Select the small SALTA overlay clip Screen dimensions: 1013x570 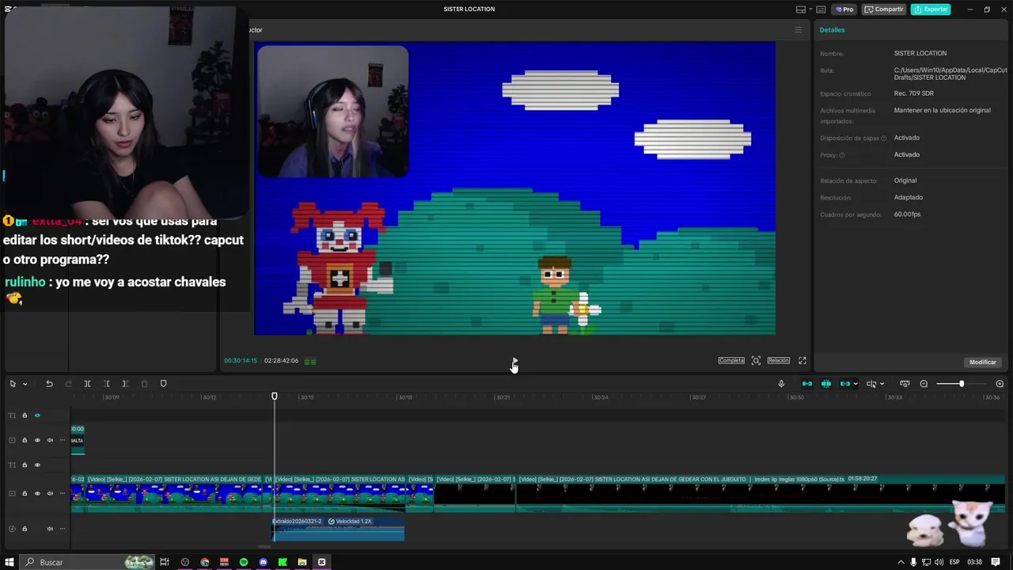point(78,440)
